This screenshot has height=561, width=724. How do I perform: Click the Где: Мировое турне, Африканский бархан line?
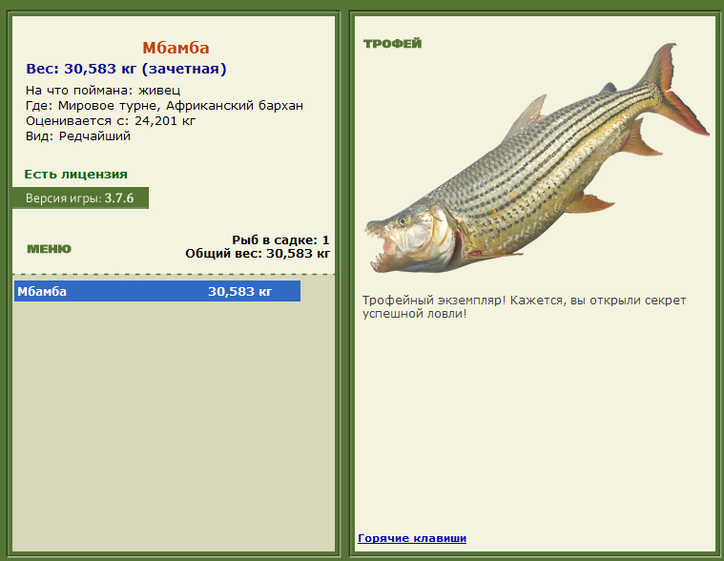(164, 106)
